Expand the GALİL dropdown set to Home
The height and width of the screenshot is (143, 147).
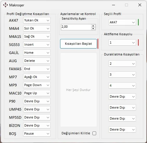[37, 53]
